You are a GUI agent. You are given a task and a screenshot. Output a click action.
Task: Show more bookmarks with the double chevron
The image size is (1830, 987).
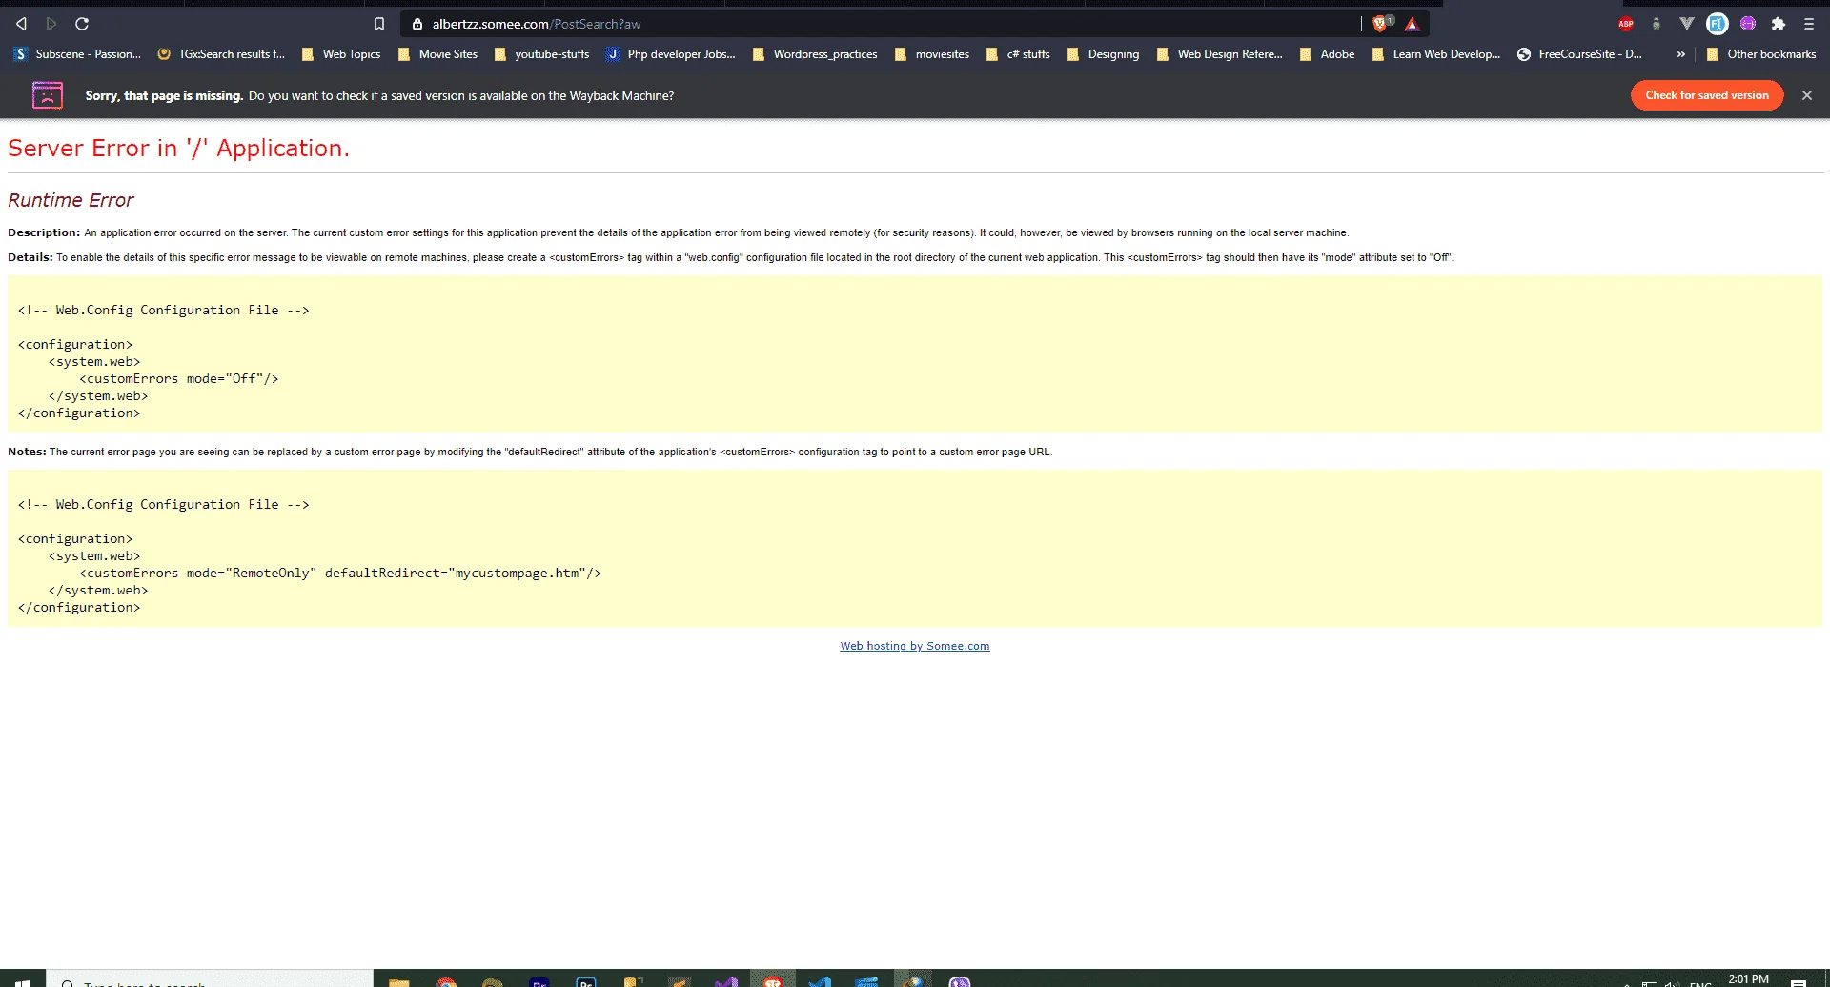pos(1681,54)
